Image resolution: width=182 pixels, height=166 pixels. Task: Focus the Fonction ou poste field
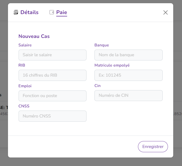tap(53, 96)
